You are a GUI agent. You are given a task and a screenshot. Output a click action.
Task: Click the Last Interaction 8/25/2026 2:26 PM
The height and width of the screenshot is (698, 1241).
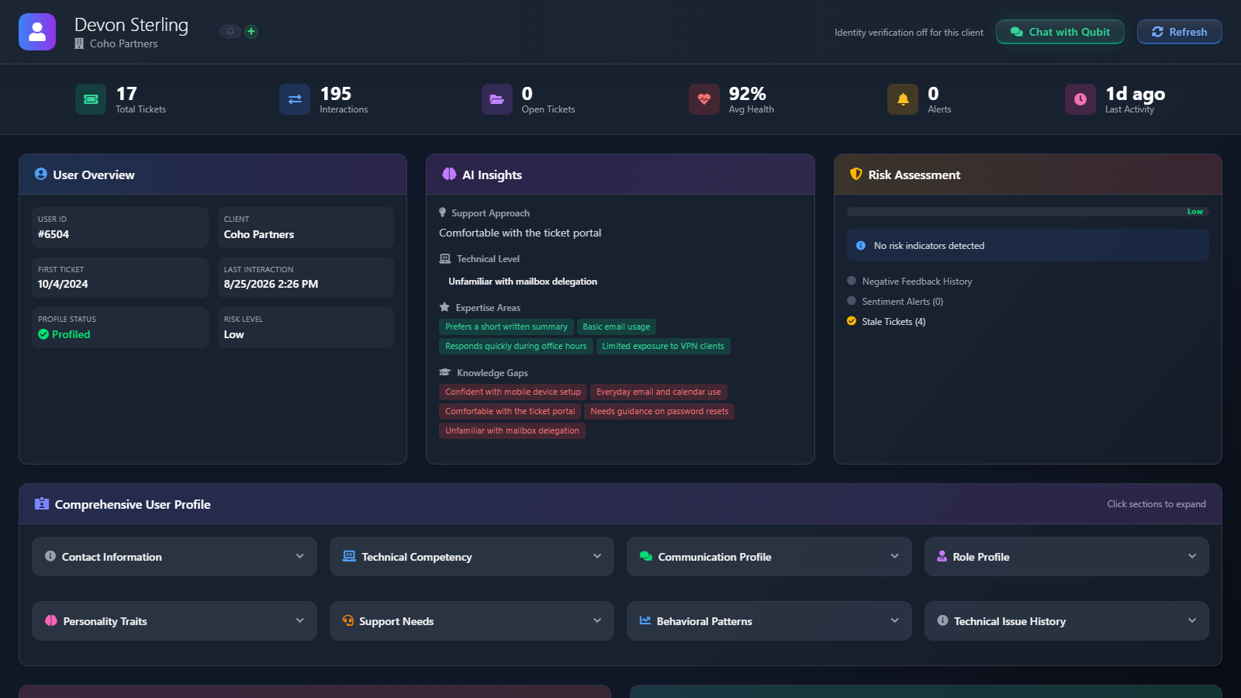271,284
